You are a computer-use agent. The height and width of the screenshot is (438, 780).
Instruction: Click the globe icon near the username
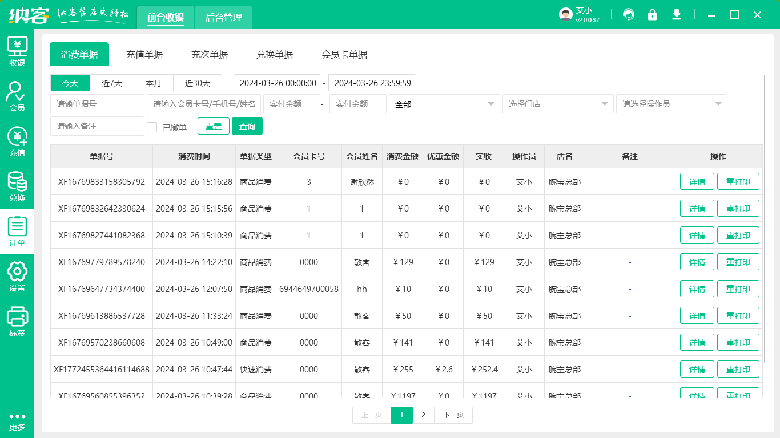(x=629, y=14)
